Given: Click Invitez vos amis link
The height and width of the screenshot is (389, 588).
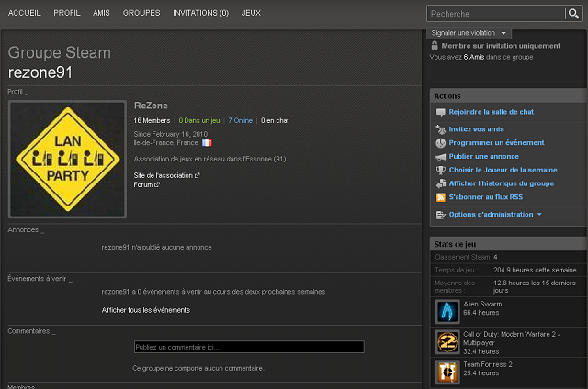Looking at the screenshot, I should click(476, 129).
